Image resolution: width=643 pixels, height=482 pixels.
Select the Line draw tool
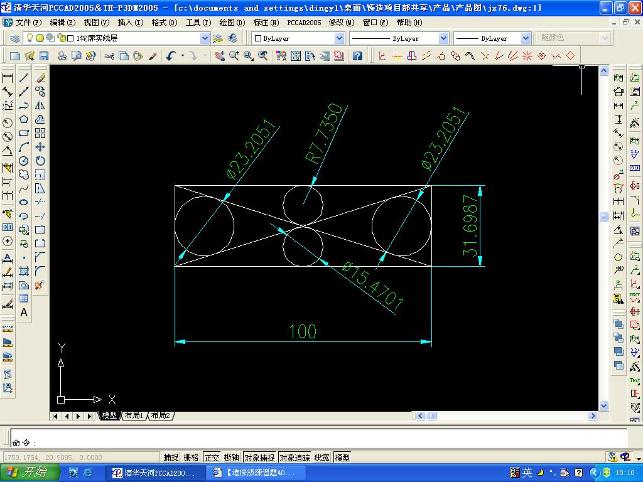click(24, 78)
